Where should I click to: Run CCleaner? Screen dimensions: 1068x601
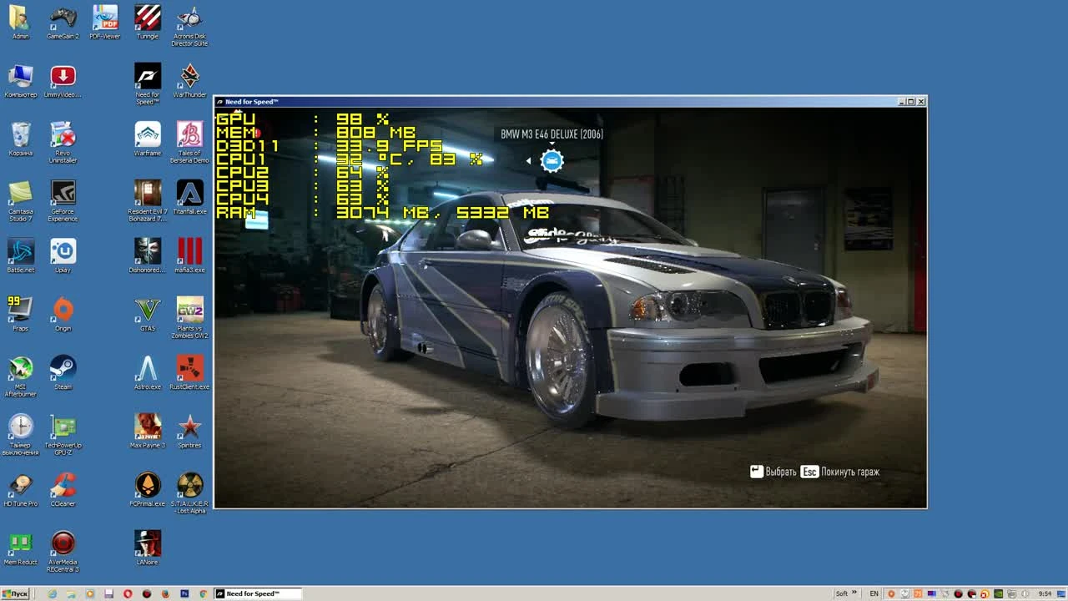point(63,482)
